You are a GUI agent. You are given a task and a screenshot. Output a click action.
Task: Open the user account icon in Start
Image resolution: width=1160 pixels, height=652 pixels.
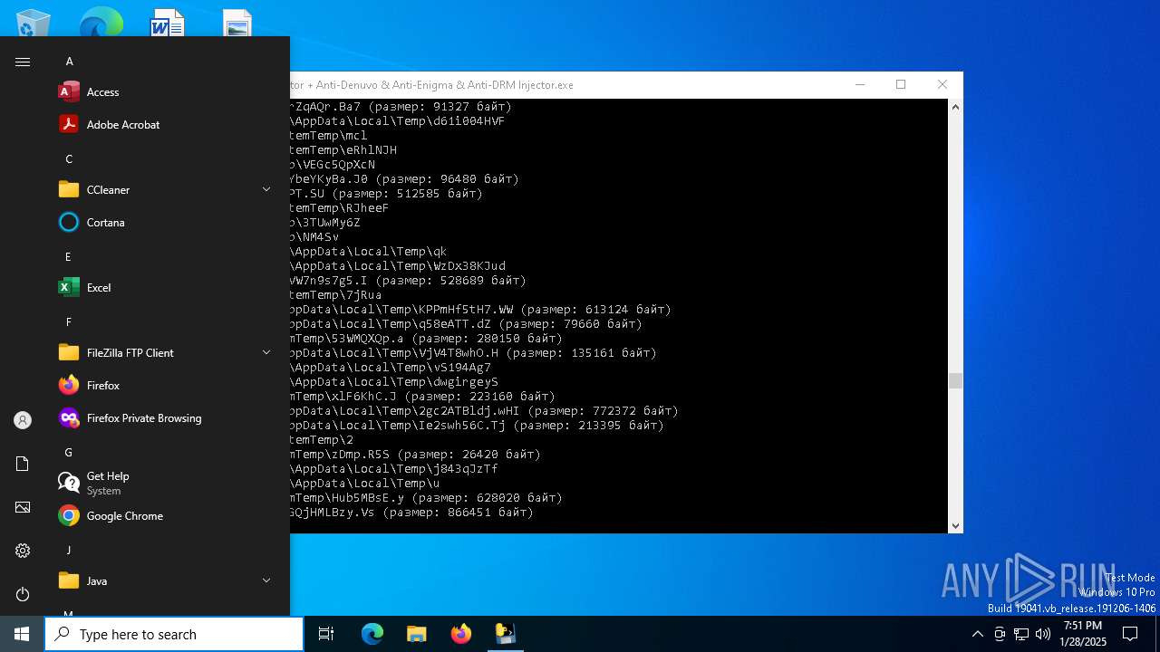coord(23,420)
